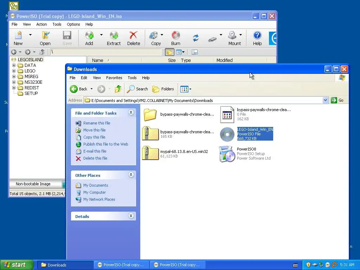360x270 pixels.
Task: Expand the DATA folder tree node
Action: tap(14, 65)
